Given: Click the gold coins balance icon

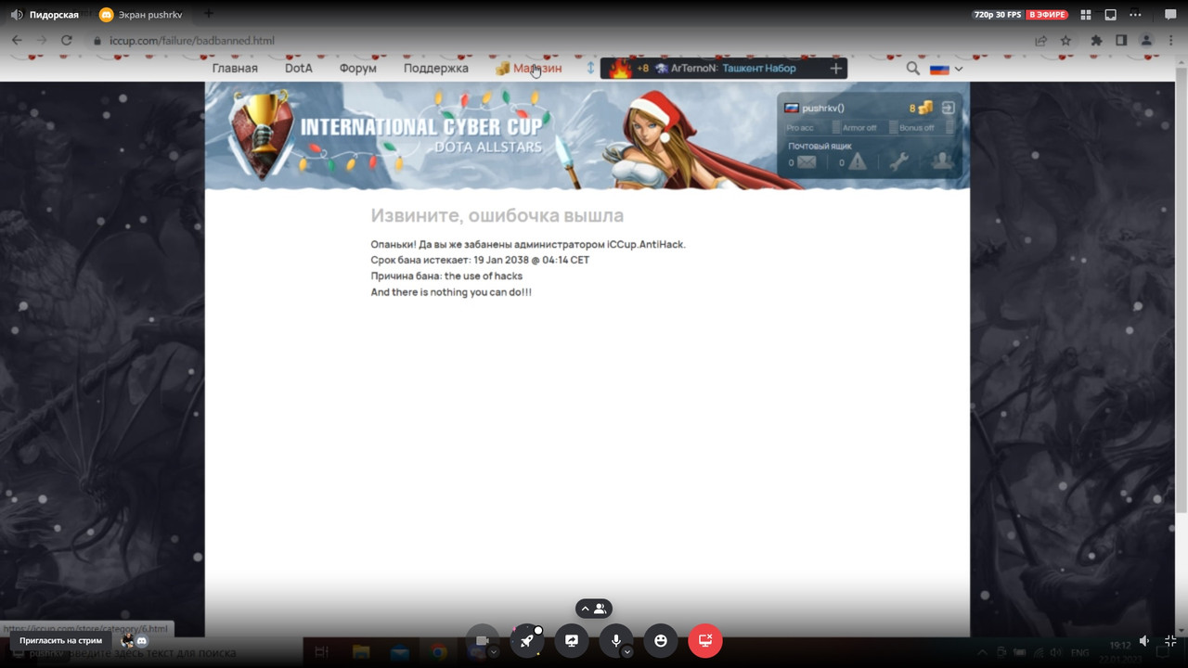Looking at the screenshot, I should point(924,109).
